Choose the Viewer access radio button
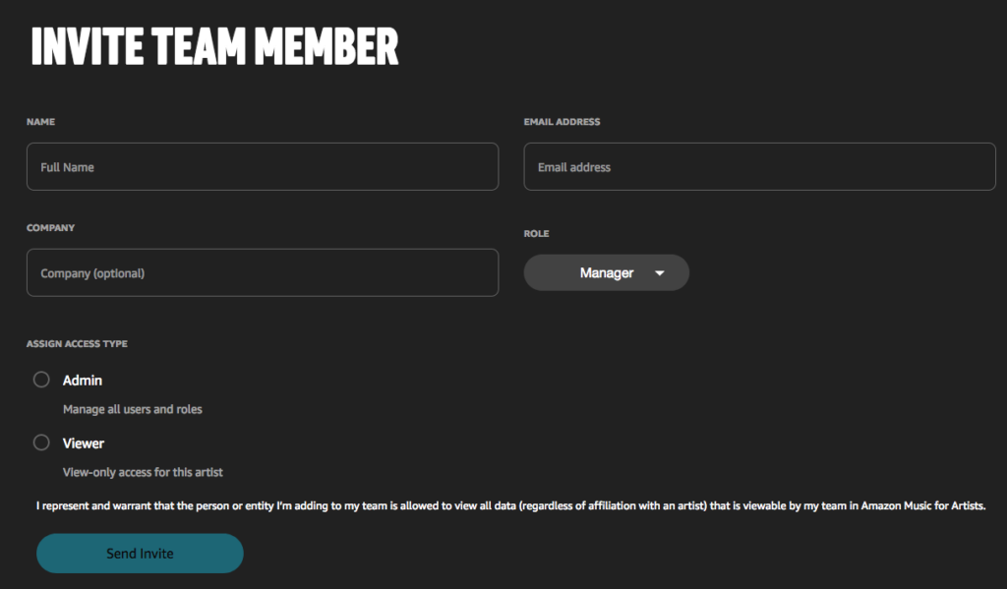 [x=41, y=442]
